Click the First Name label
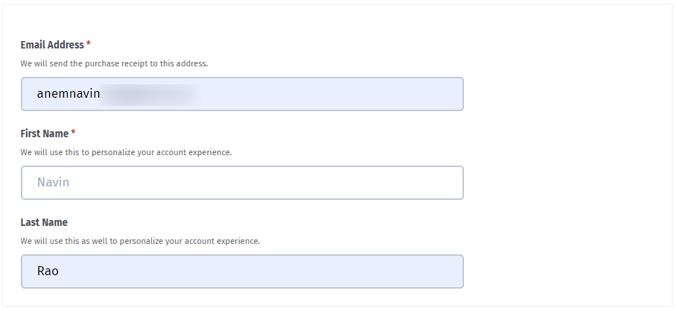 point(45,133)
